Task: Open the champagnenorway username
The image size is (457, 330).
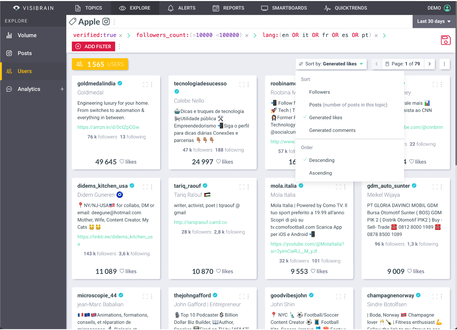Action: click(391, 296)
